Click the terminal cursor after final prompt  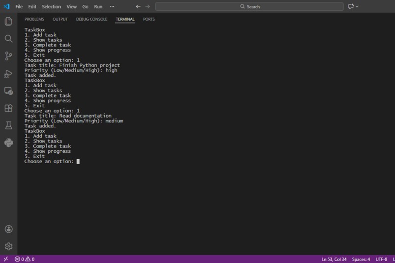pyautogui.click(x=78, y=161)
